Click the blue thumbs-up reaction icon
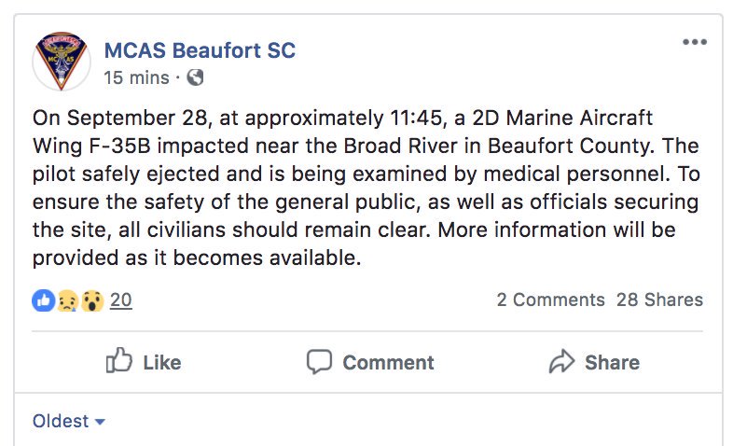733x446 pixels. pos(44,300)
